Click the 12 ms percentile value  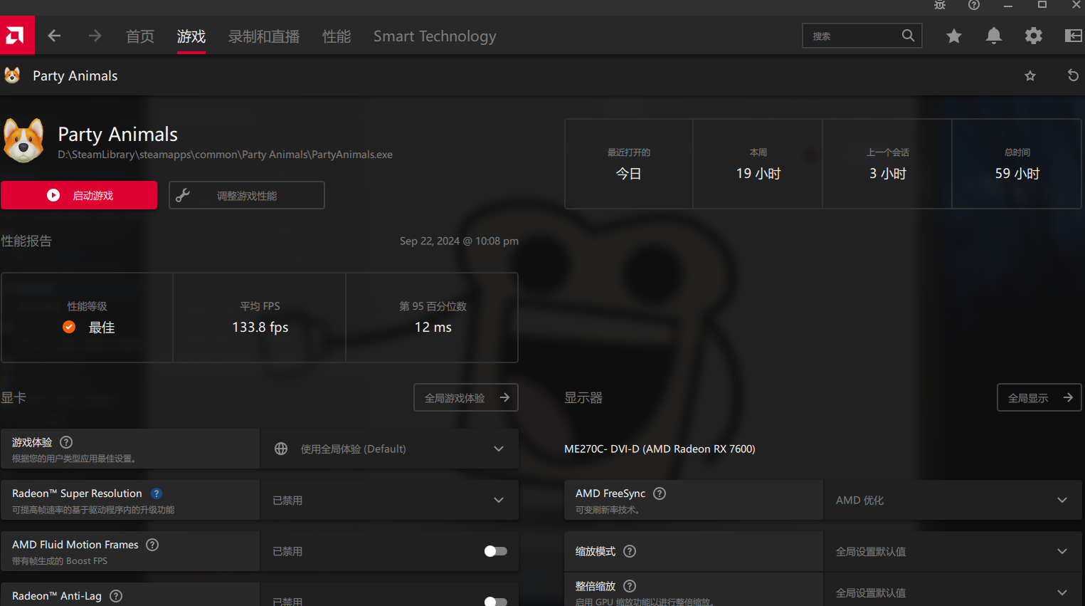pos(433,327)
